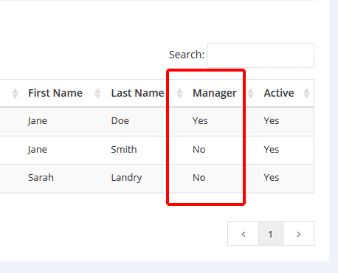Click Manager value No in Landry row
The width and height of the screenshot is (338, 273).
[199, 178]
